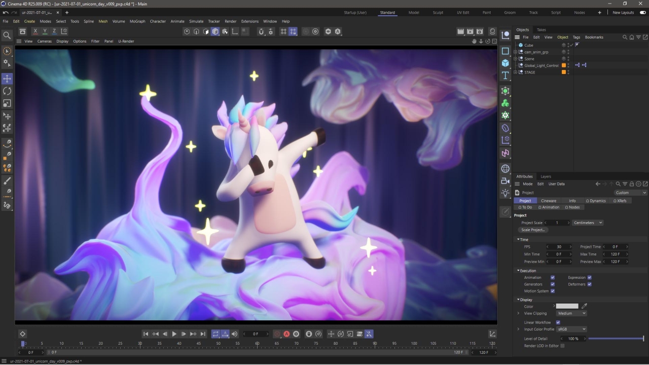The height and width of the screenshot is (365, 649).
Task: Click the Text spline tool icon
Action: pos(506,76)
